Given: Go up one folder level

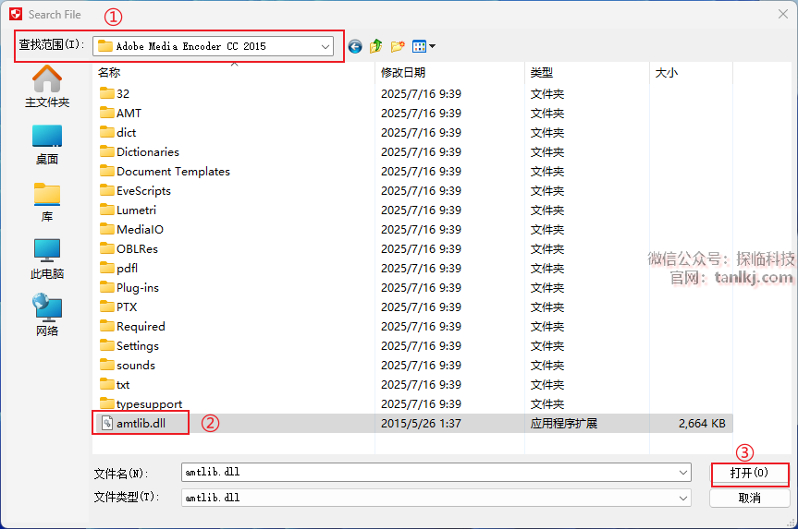Looking at the screenshot, I should (x=375, y=46).
